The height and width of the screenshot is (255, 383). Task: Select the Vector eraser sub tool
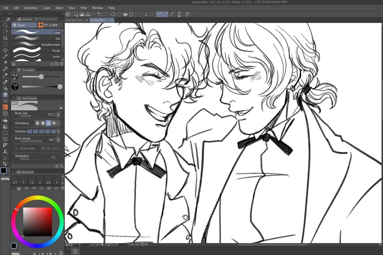pyautogui.click(x=37, y=56)
